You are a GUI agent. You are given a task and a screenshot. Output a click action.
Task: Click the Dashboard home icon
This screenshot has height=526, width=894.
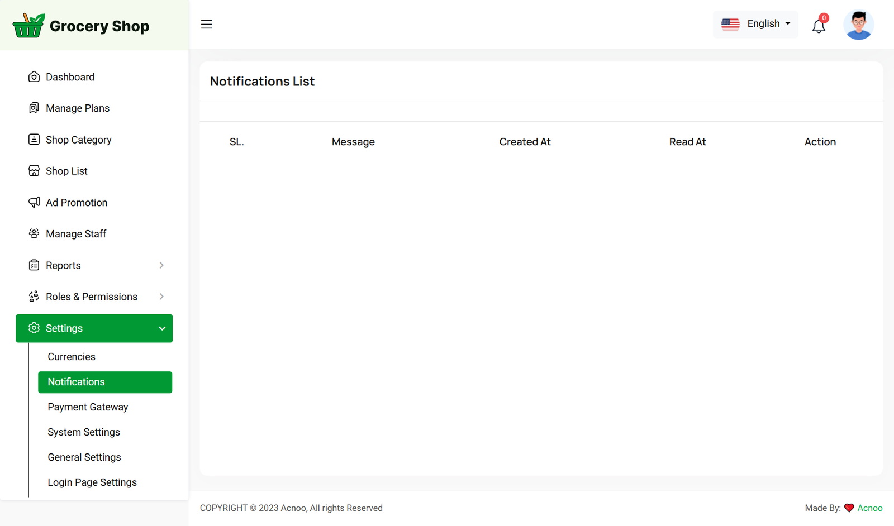[x=34, y=77]
